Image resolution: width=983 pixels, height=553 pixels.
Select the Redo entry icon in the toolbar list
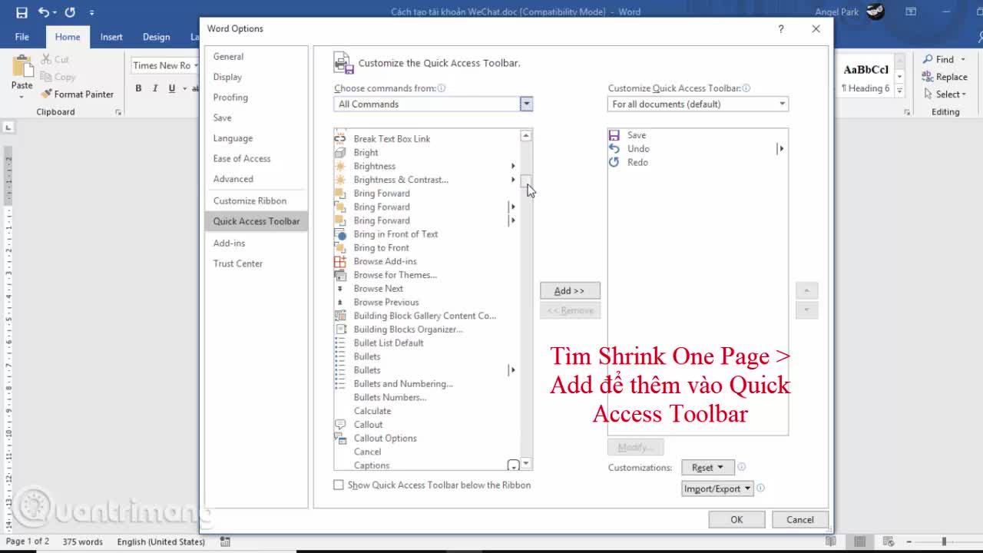pyautogui.click(x=614, y=162)
